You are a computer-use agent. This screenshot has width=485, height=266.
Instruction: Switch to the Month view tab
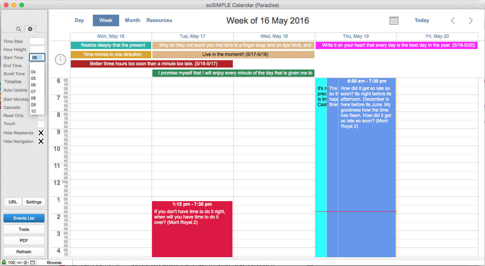coord(133,20)
